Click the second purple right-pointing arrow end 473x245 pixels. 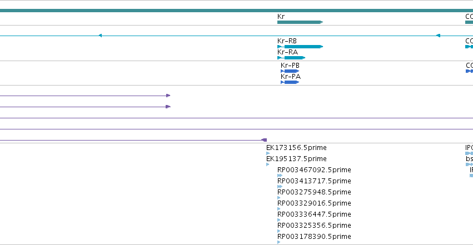click(x=168, y=107)
